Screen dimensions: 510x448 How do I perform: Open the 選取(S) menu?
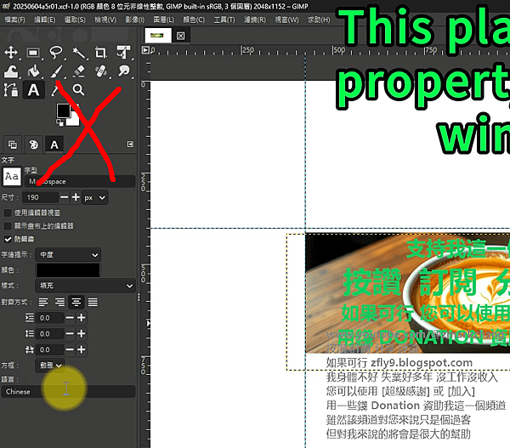(75, 20)
